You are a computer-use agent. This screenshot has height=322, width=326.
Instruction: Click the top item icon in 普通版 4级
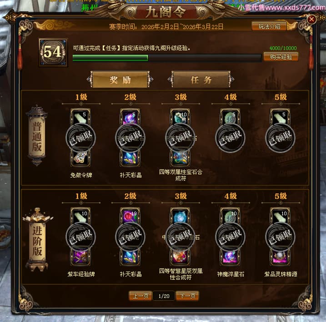pos(230,117)
